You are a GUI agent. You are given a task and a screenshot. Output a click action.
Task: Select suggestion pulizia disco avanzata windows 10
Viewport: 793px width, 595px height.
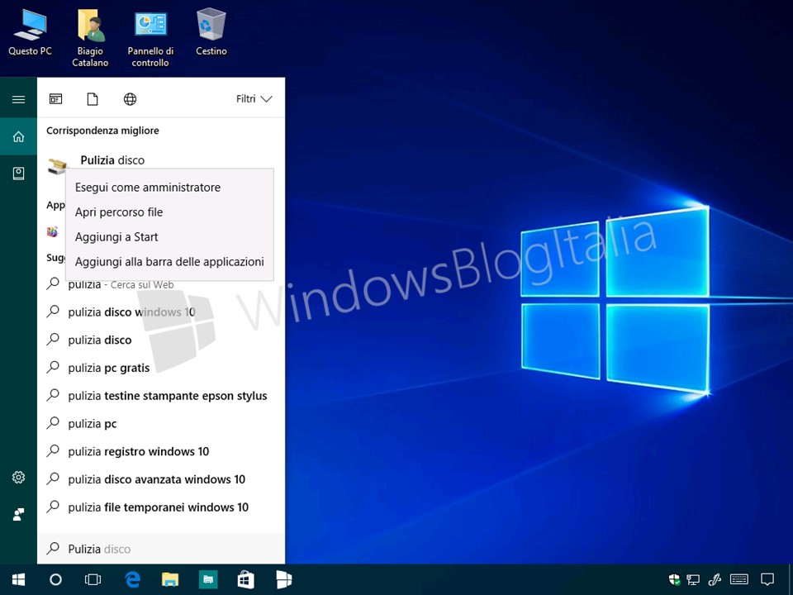tap(161, 479)
